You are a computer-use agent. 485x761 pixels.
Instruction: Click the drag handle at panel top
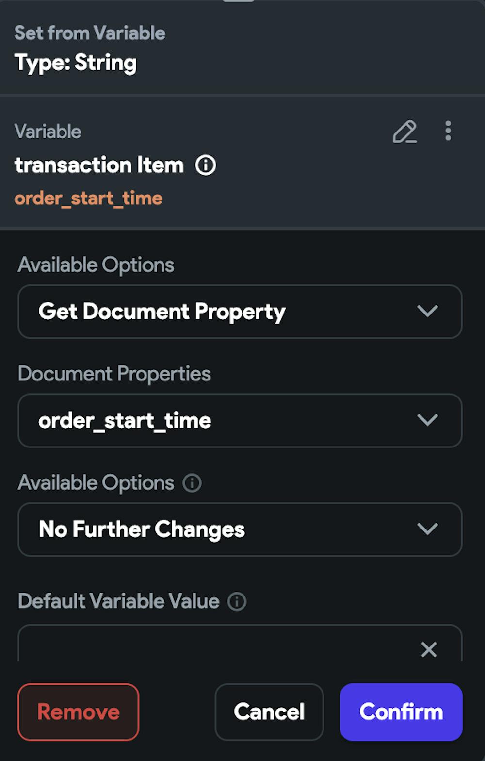(x=239, y=1)
